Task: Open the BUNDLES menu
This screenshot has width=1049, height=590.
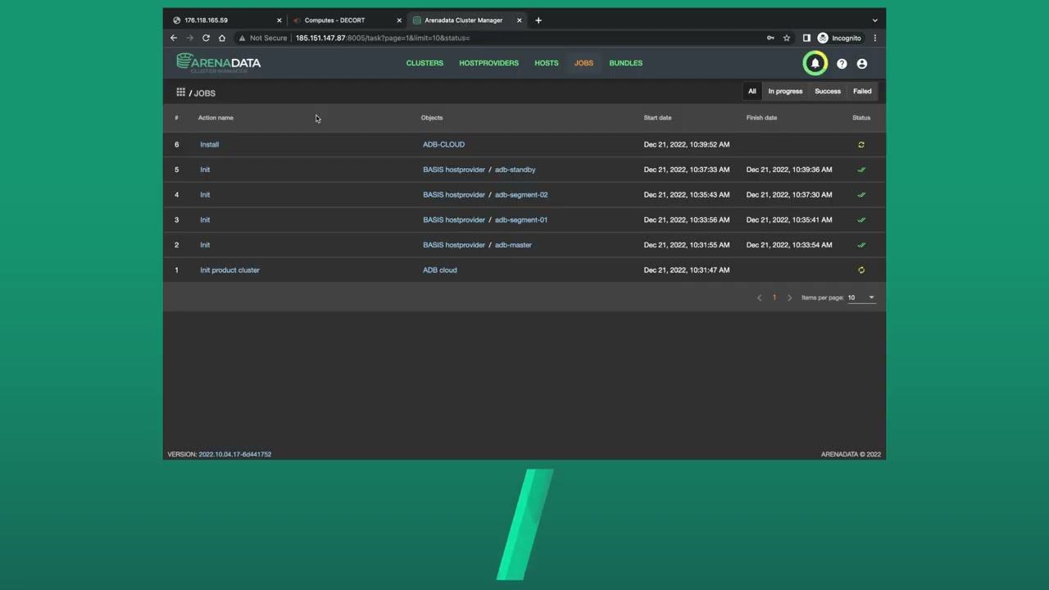Action: 625,63
